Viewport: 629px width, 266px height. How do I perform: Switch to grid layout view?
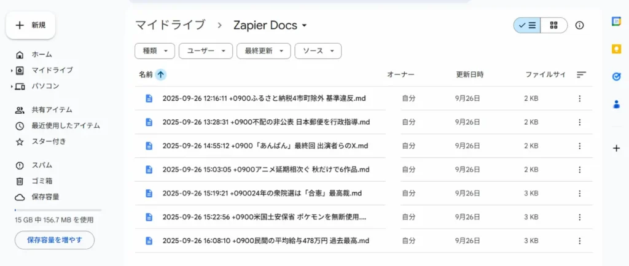[x=554, y=25]
